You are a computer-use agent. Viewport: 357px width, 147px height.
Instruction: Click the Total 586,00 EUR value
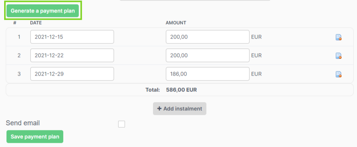click(x=181, y=90)
